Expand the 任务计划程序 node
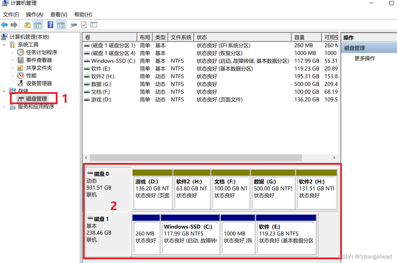 [x=12, y=53]
